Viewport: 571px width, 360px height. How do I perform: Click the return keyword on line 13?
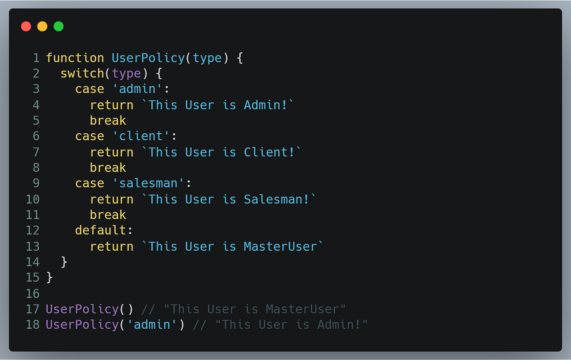[x=112, y=246]
